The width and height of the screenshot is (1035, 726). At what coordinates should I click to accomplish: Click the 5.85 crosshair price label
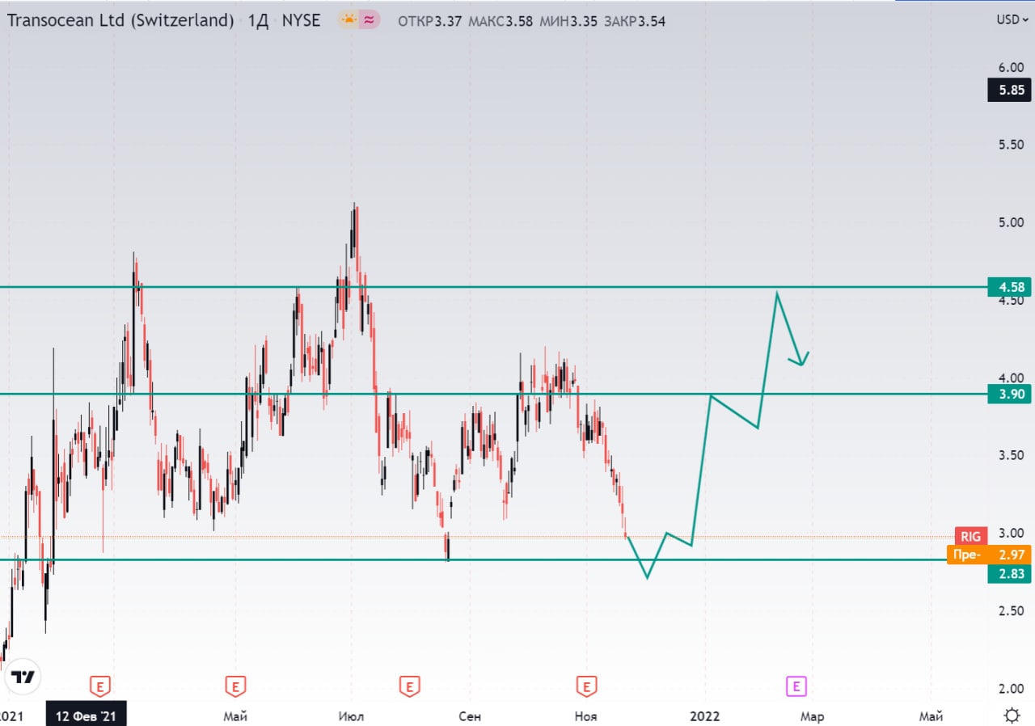tap(1009, 91)
